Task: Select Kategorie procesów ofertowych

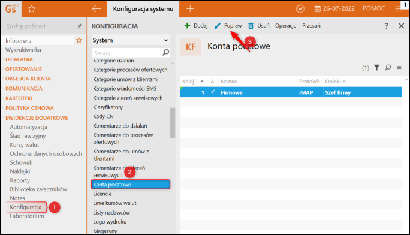Action: [130, 70]
